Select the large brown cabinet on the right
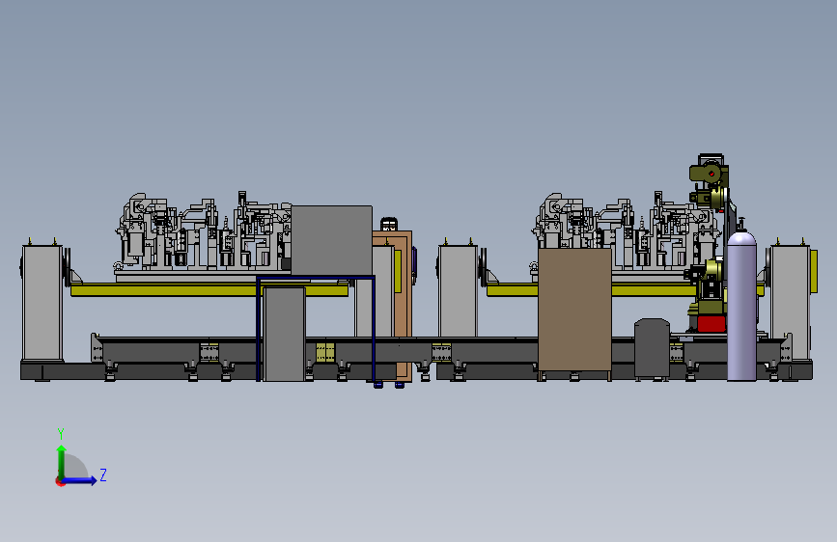Screen dimensions: 837x542 [574, 310]
